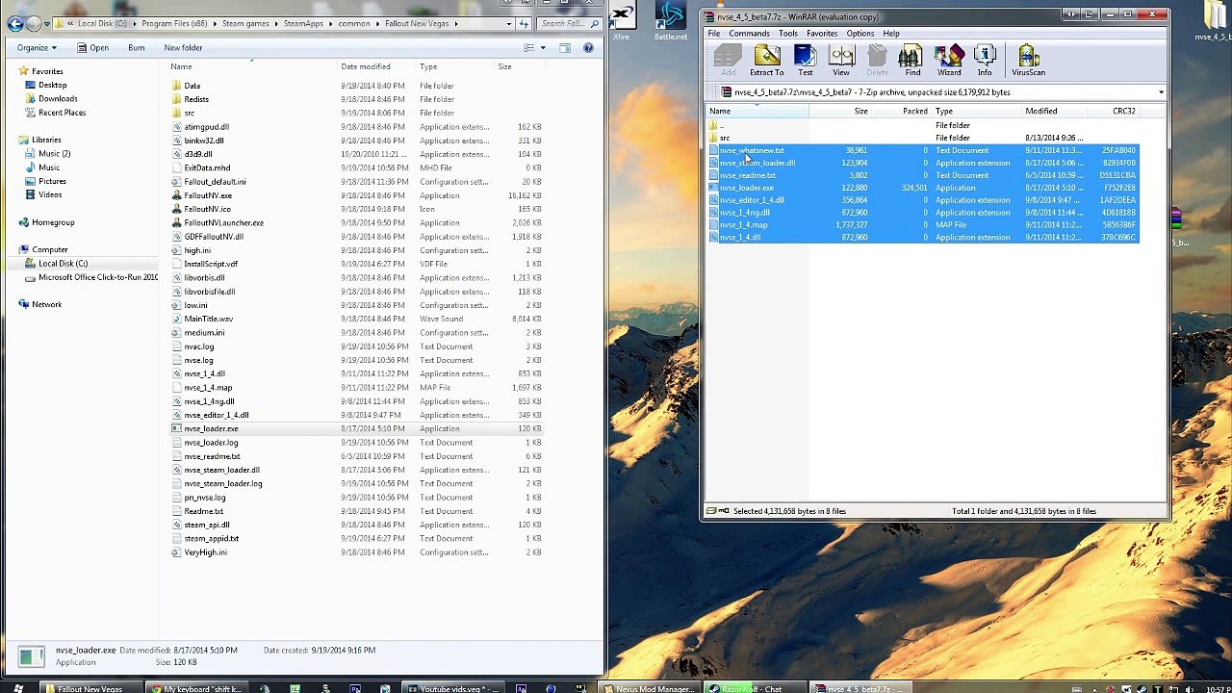Select Music (2) library in navigation pane
Image resolution: width=1232 pixels, height=693 pixels.
coord(54,153)
